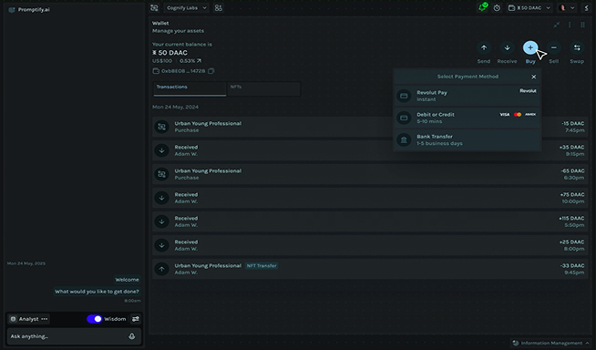
Task: Click the -33 DAAC amount
Action: [x=572, y=265]
